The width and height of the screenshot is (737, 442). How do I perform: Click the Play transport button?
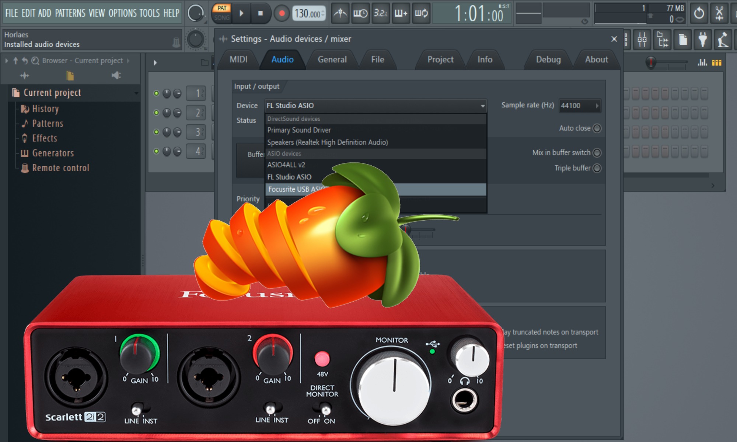pyautogui.click(x=241, y=14)
